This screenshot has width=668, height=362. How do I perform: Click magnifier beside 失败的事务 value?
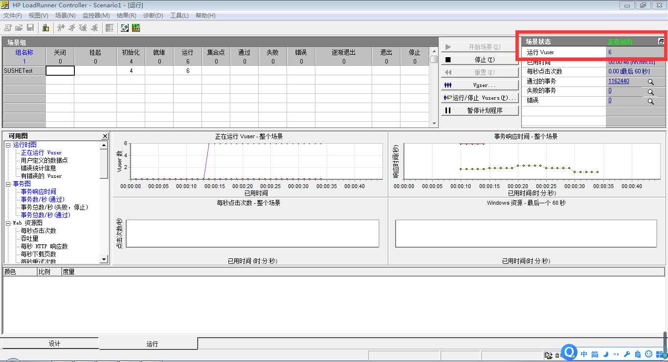tap(651, 91)
